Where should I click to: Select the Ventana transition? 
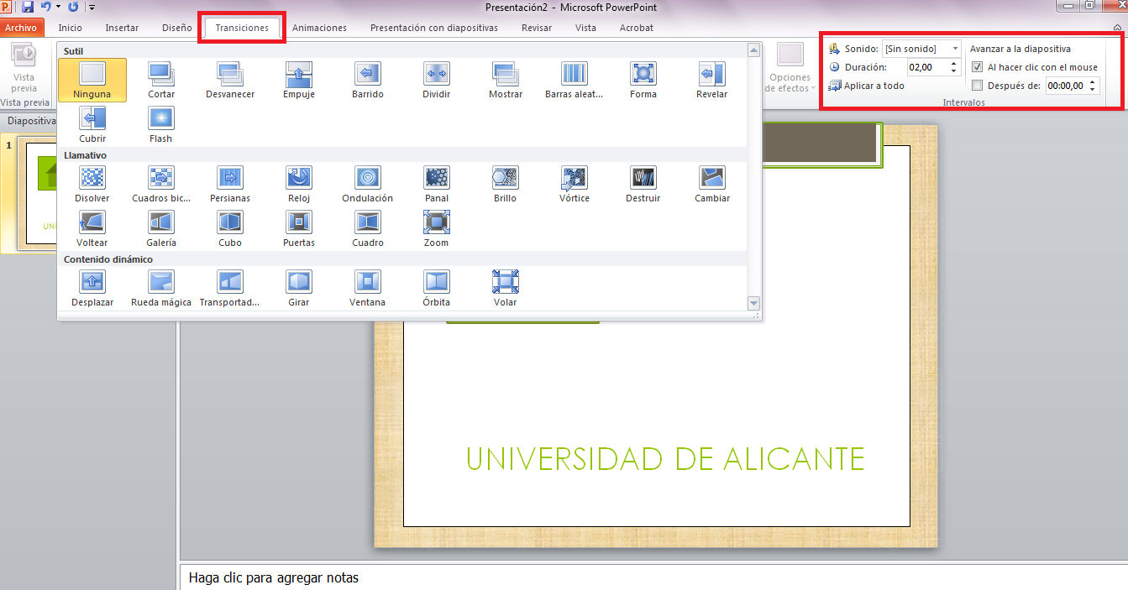[x=368, y=288]
